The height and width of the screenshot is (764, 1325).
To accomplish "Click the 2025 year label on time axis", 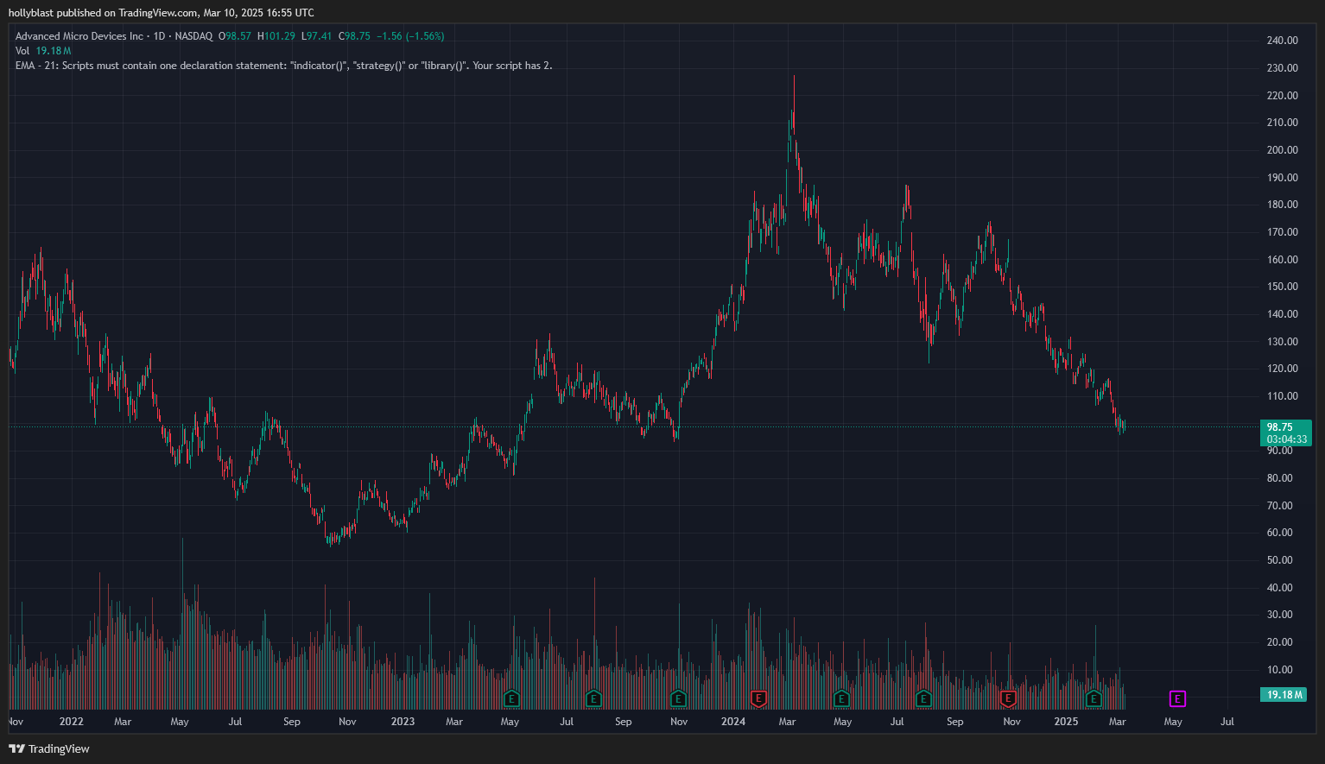I will pyautogui.click(x=1066, y=722).
